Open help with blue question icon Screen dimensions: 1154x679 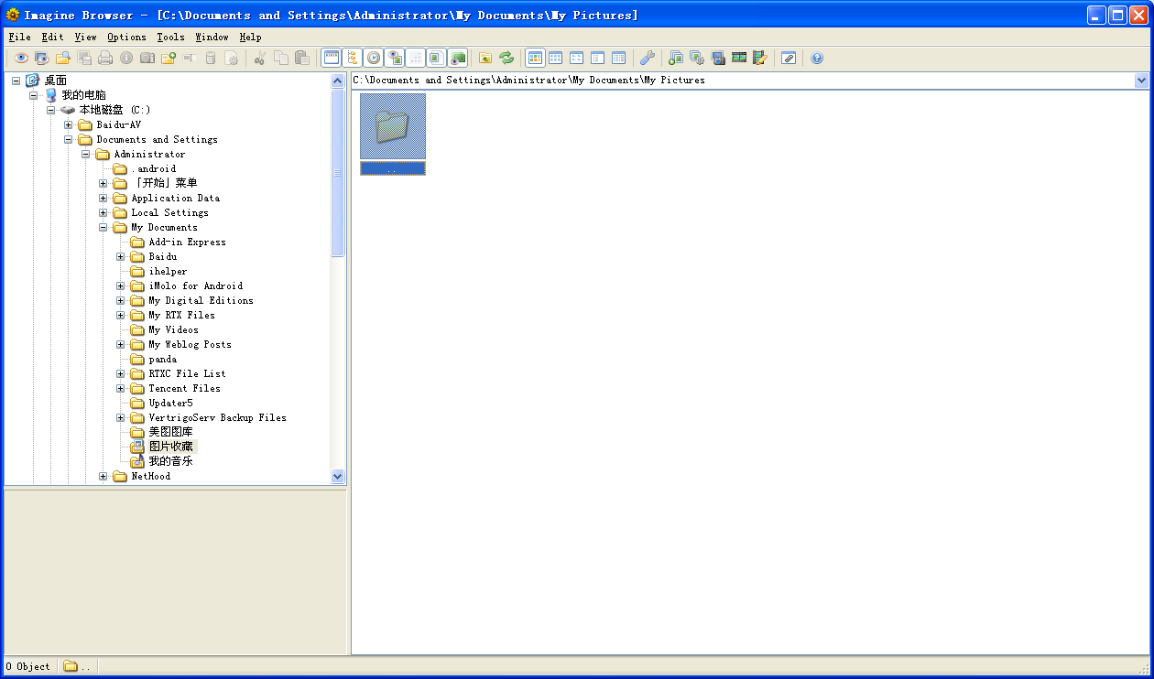coord(817,58)
